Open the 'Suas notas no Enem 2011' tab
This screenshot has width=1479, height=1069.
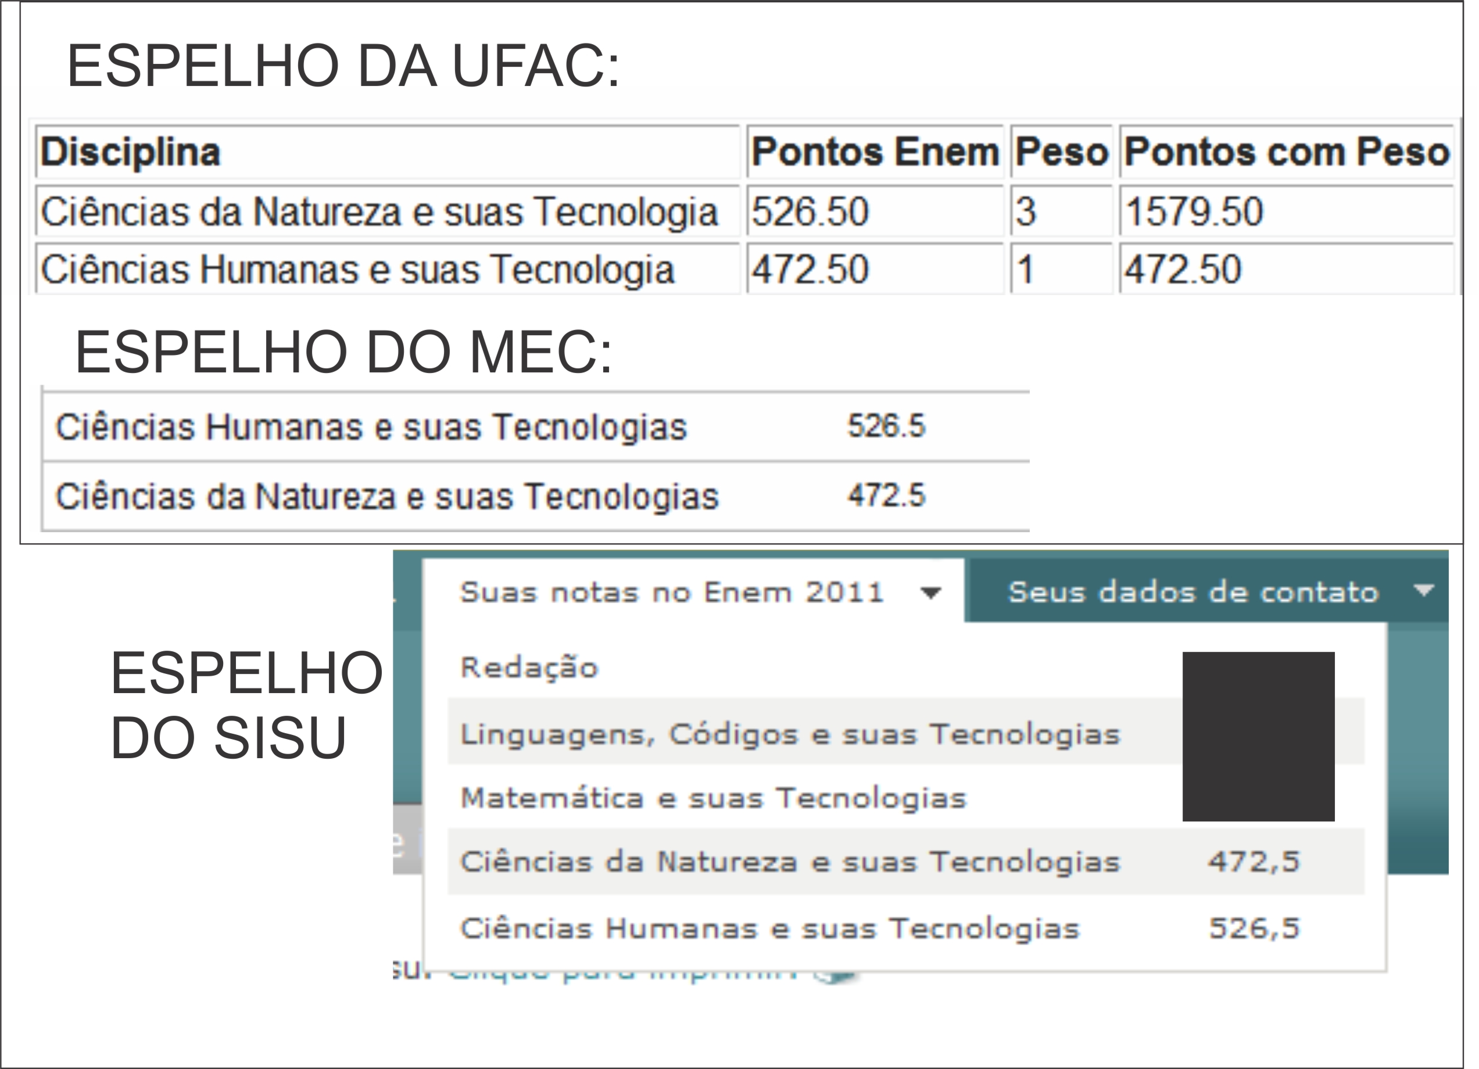click(672, 593)
